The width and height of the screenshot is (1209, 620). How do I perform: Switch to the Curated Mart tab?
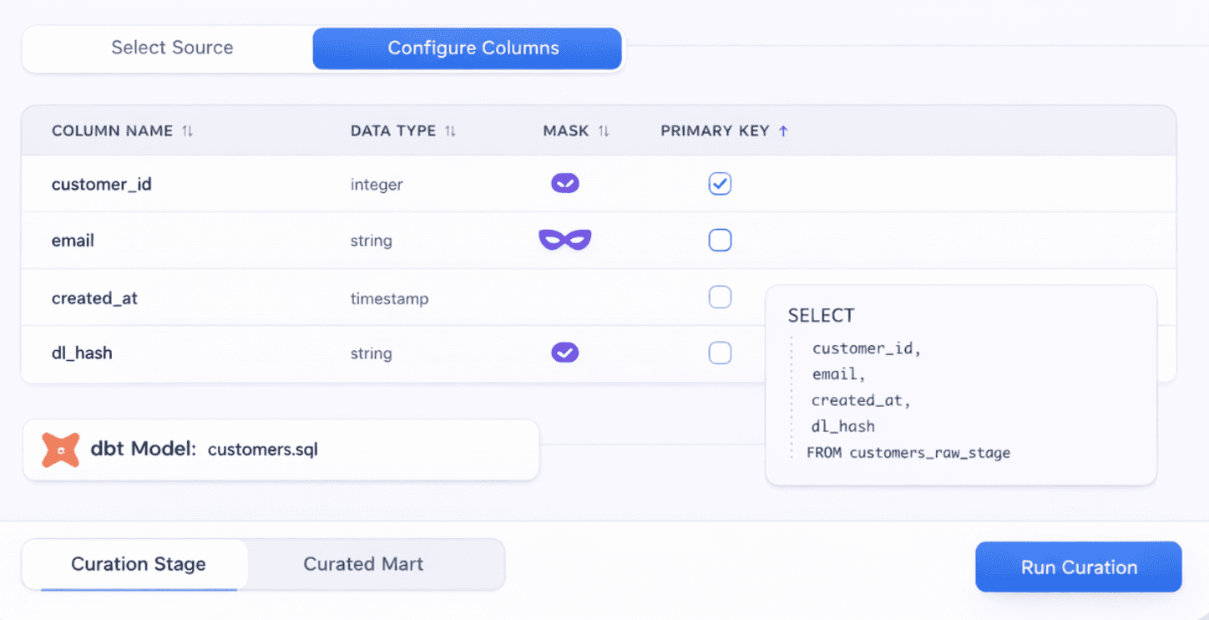[363, 564]
